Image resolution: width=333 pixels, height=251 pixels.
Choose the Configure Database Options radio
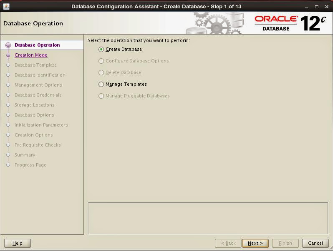tap(101, 61)
